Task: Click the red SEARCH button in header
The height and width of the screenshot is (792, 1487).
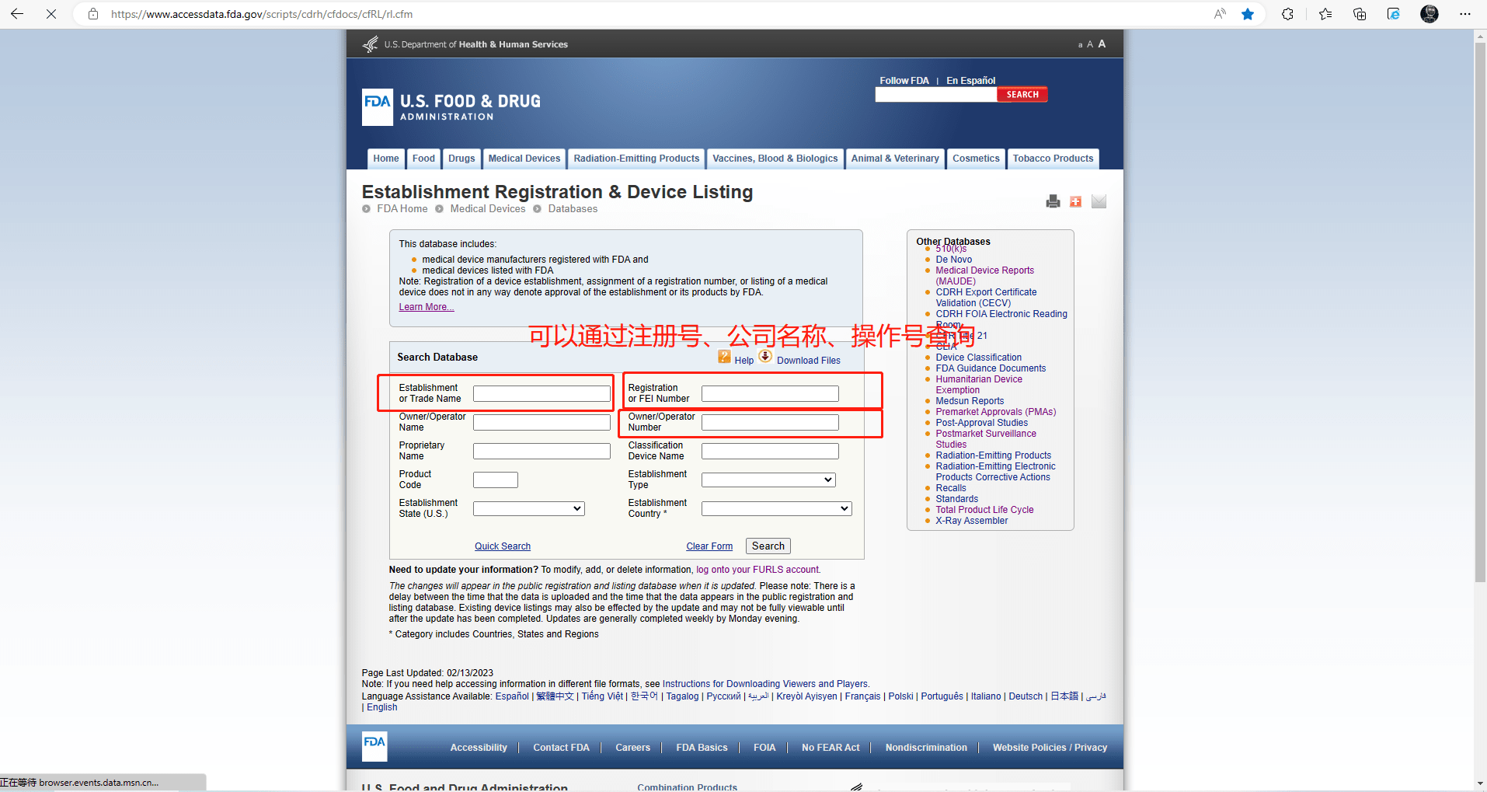Action: click(1022, 94)
